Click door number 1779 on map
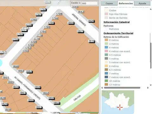 (29, 25)
